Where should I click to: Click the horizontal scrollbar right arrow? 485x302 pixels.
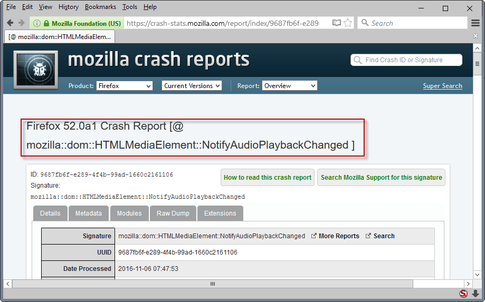[468, 284]
